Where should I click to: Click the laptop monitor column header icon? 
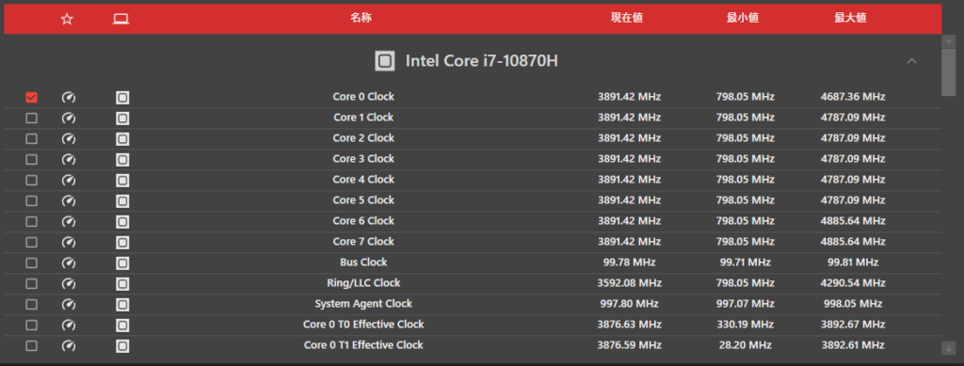pos(120,19)
